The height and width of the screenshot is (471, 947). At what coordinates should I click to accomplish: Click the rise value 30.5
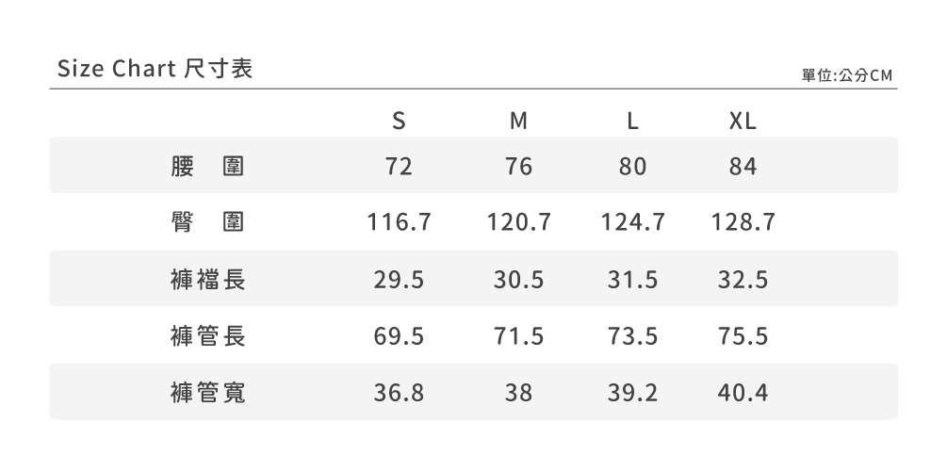[x=518, y=280]
